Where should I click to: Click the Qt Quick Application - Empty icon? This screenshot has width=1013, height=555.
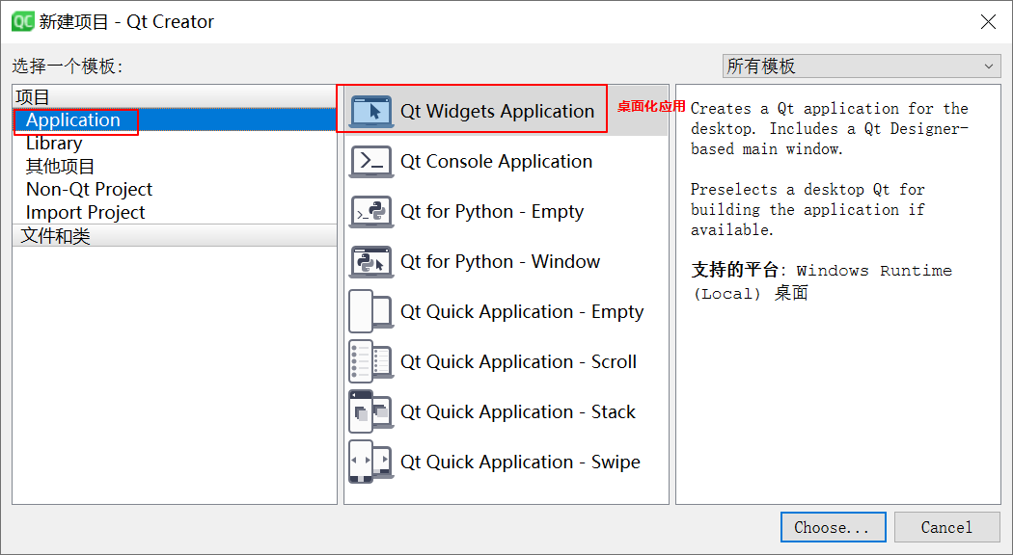coord(371,311)
